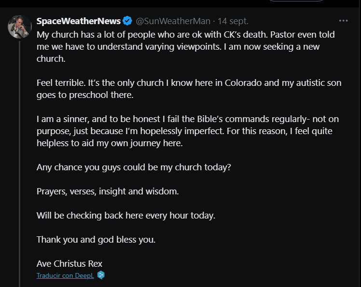361x287 pixels.
Task: Click the word "Colorado" in the tweet
Action: [245, 83]
